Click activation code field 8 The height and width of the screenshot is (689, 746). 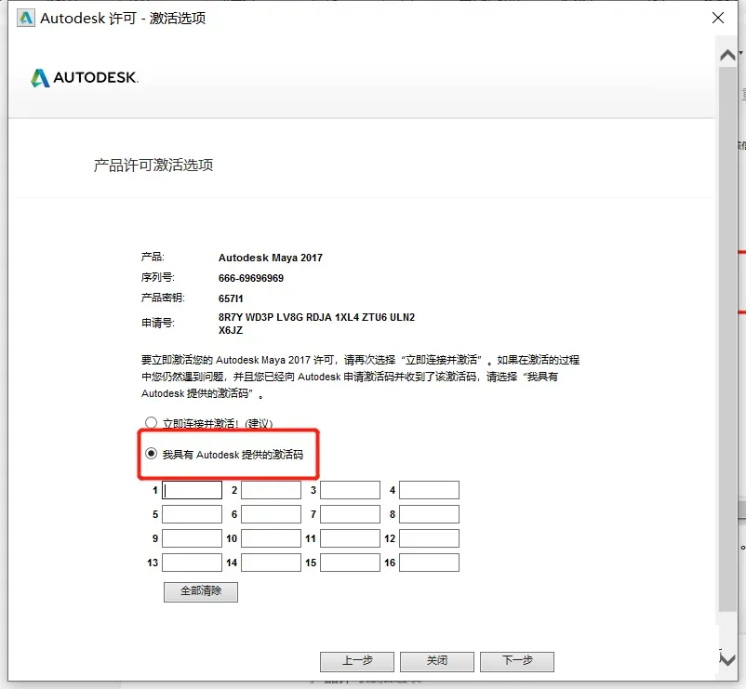click(x=429, y=514)
